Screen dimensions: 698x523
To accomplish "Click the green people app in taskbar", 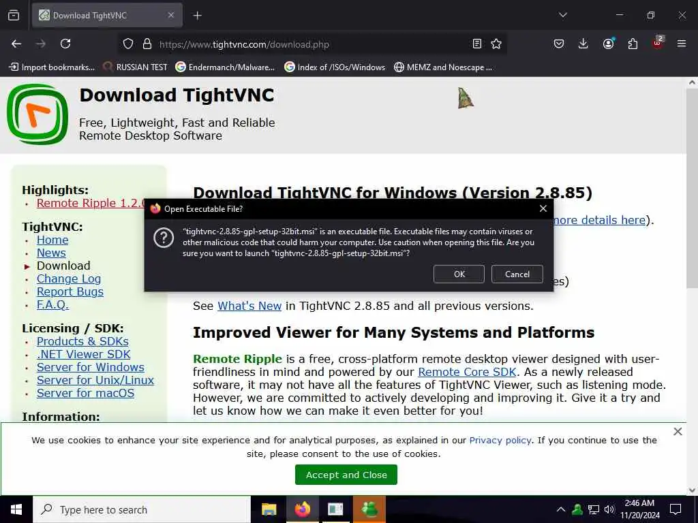I will tap(369, 509).
